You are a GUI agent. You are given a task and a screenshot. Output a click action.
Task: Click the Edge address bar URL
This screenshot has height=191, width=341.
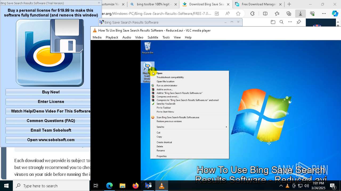click(156, 14)
